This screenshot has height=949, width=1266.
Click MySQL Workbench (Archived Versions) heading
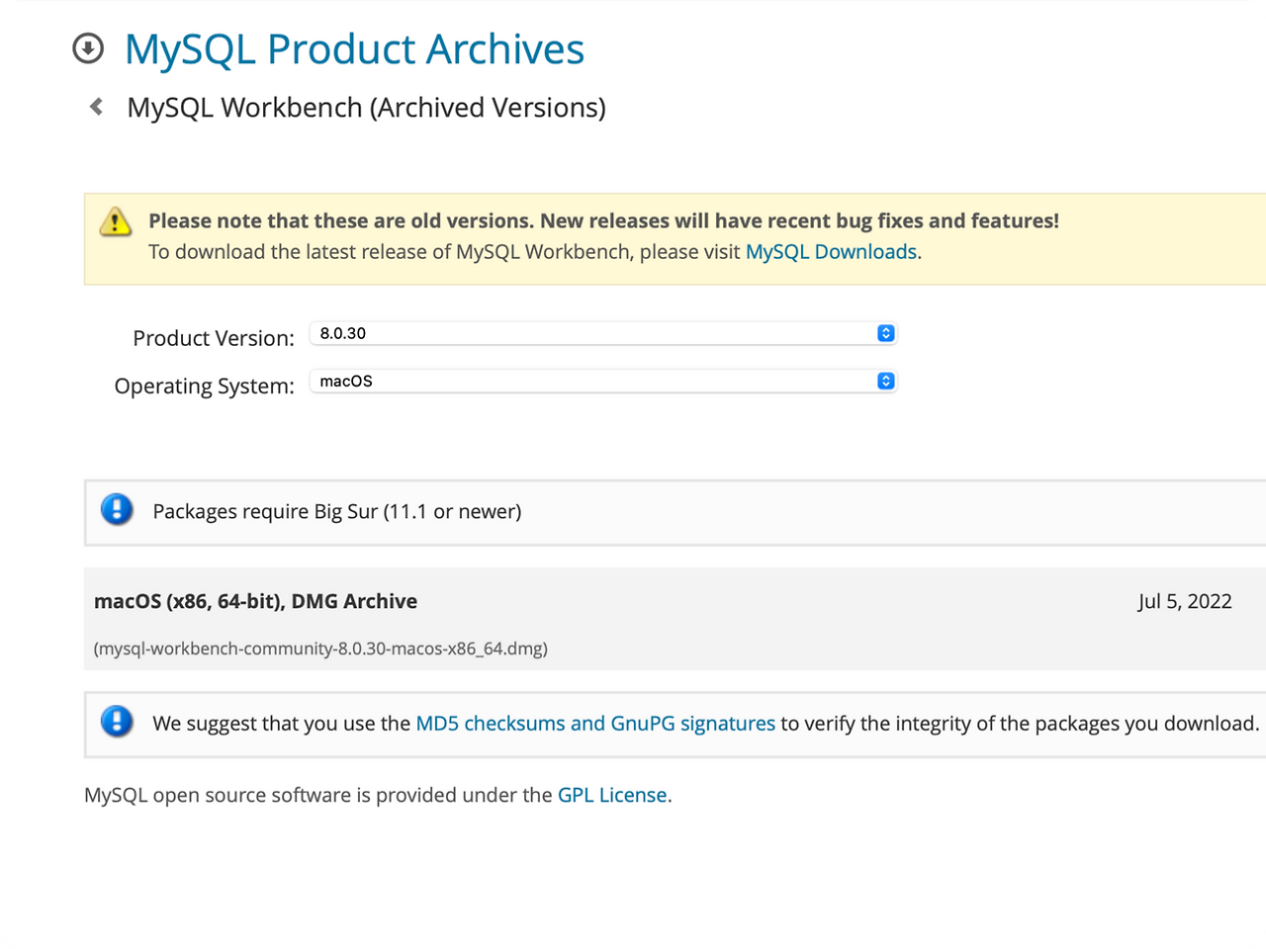(366, 108)
